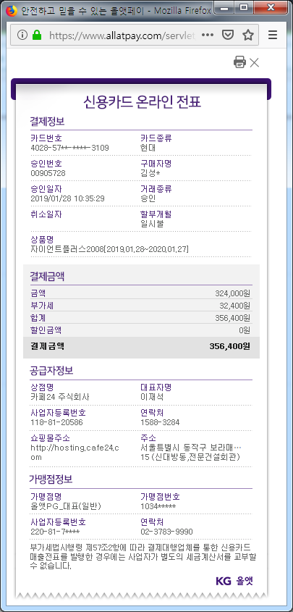Image resolution: width=293 pixels, height=612 pixels.
Task: Click the '신용카드 온라인 전표' heading
Action: 142,102
